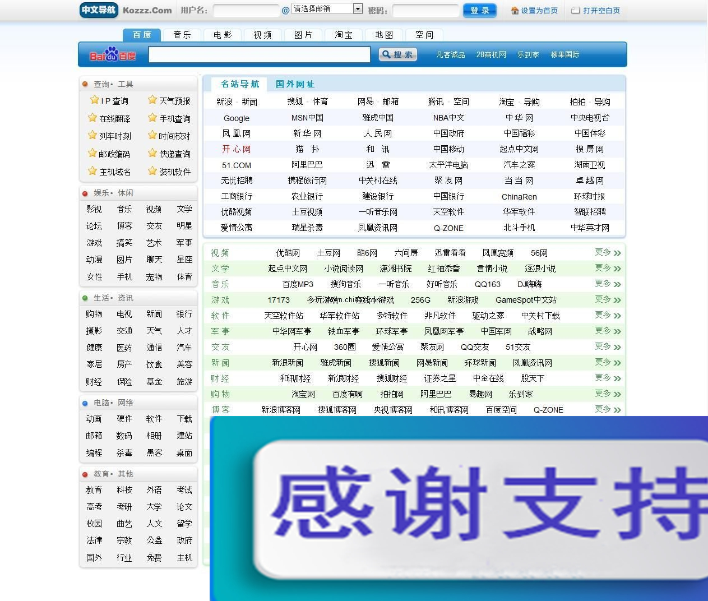Viewport: 708px width, 601px height.
Task: Open the Google link
Action: point(237,118)
